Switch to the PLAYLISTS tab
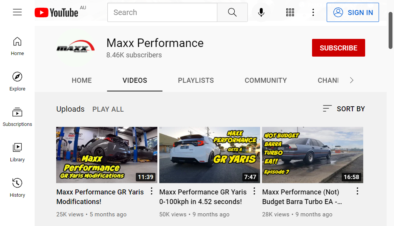The height and width of the screenshot is (226, 394). point(196,80)
